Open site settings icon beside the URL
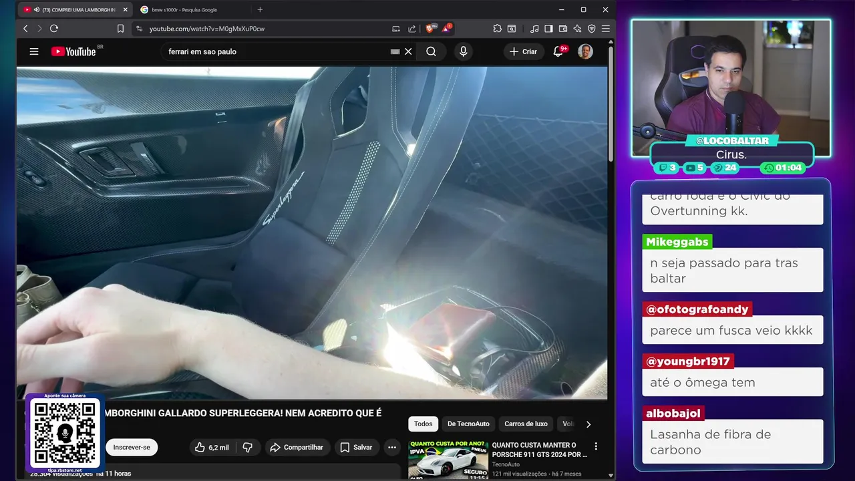 139,29
